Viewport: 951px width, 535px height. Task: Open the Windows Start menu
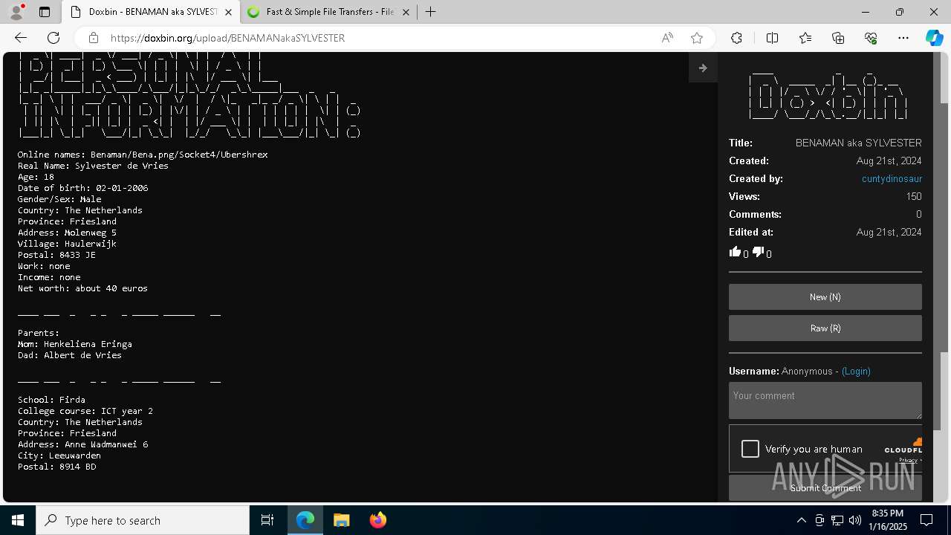(x=18, y=520)
